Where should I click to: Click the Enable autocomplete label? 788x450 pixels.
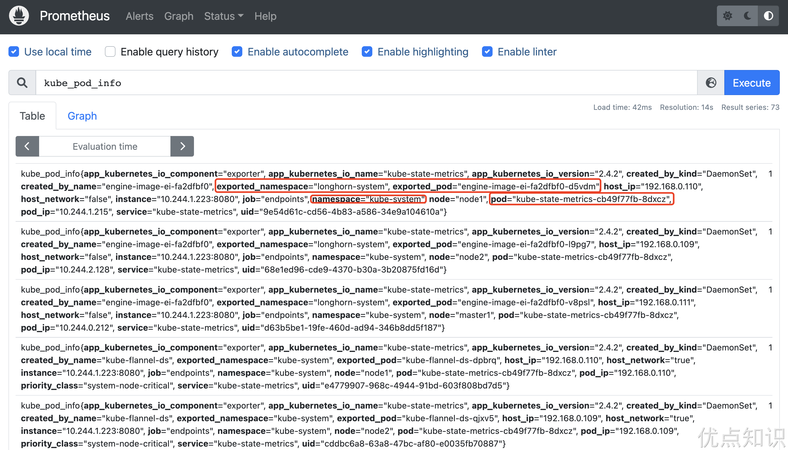[298, 51]
